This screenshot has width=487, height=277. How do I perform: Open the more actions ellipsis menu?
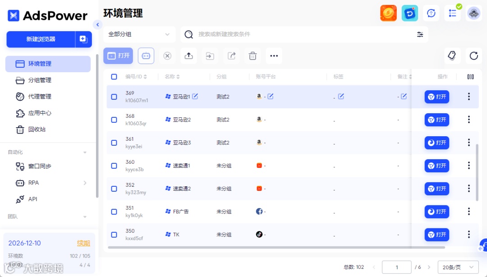pos(274,56)
